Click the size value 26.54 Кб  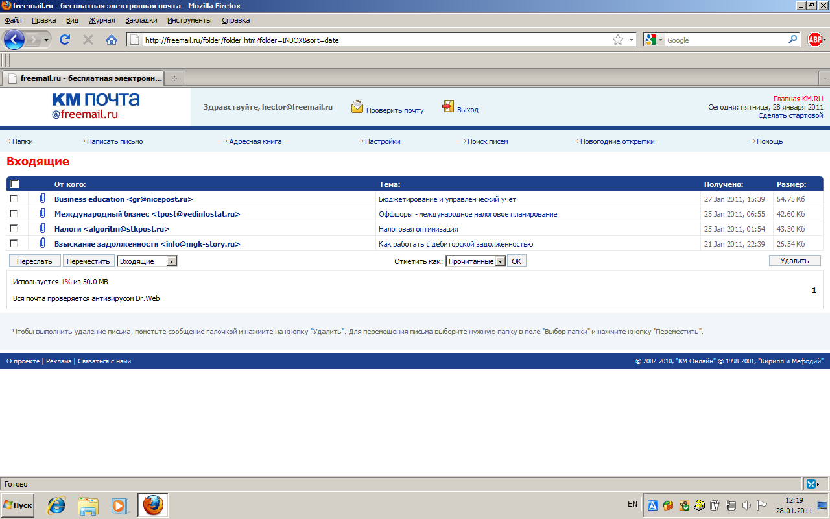coord(791,244)
